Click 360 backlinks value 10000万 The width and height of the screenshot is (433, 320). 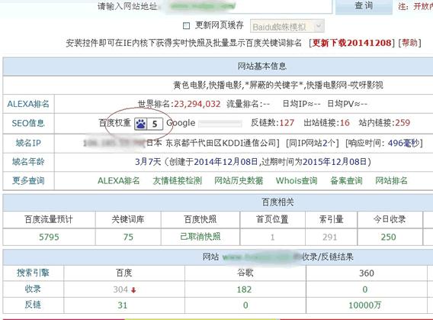click(x=365, y=305)
